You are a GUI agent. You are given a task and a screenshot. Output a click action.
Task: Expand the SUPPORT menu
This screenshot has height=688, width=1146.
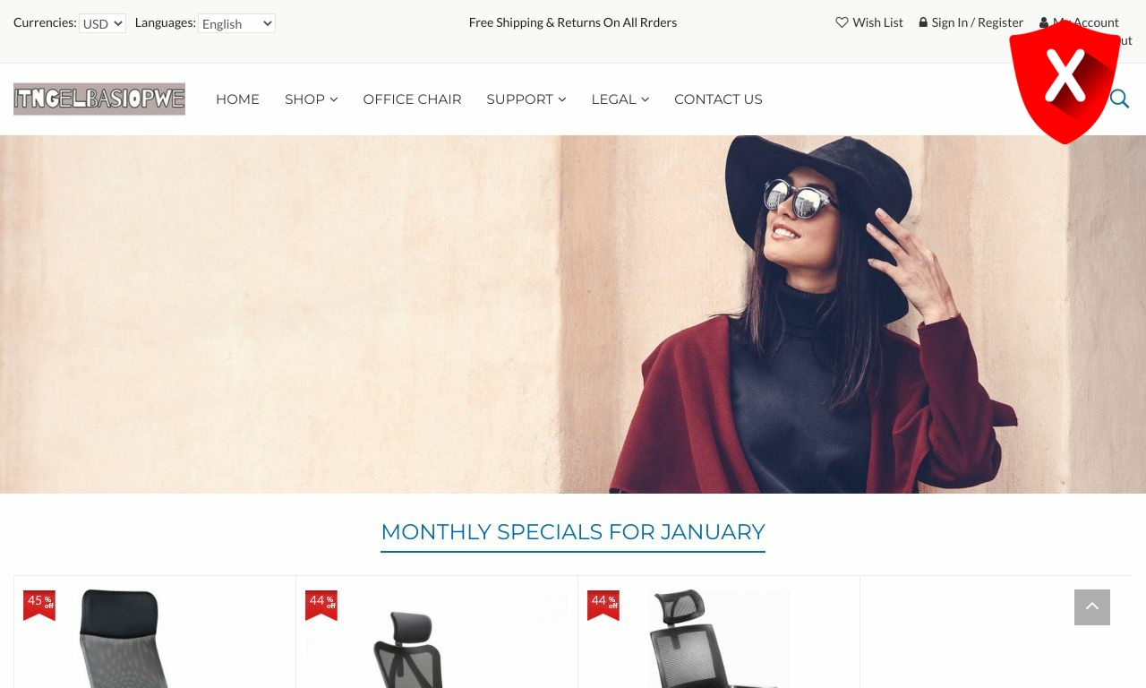tap(526, 99)
